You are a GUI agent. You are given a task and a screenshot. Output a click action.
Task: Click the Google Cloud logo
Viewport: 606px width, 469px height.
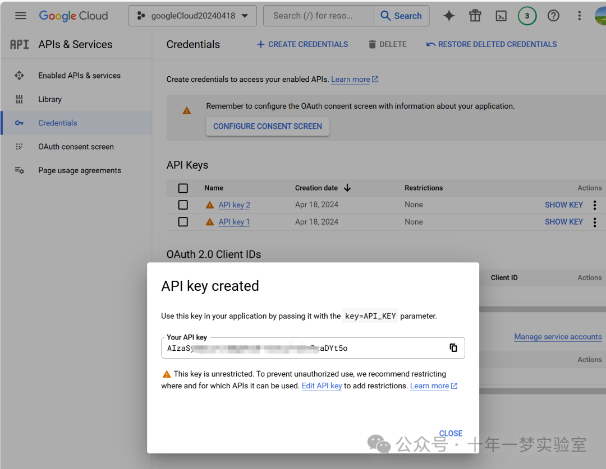74,16
